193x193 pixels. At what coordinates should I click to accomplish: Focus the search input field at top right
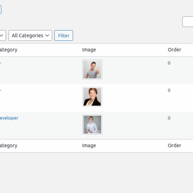coord(188,22)
